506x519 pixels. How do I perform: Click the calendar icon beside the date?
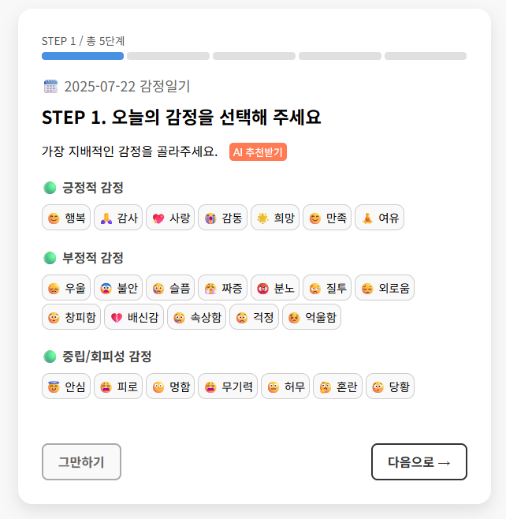[x=50, y=87]
